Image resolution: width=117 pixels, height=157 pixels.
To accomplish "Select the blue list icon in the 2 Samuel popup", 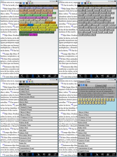I will tap(84, 85).
